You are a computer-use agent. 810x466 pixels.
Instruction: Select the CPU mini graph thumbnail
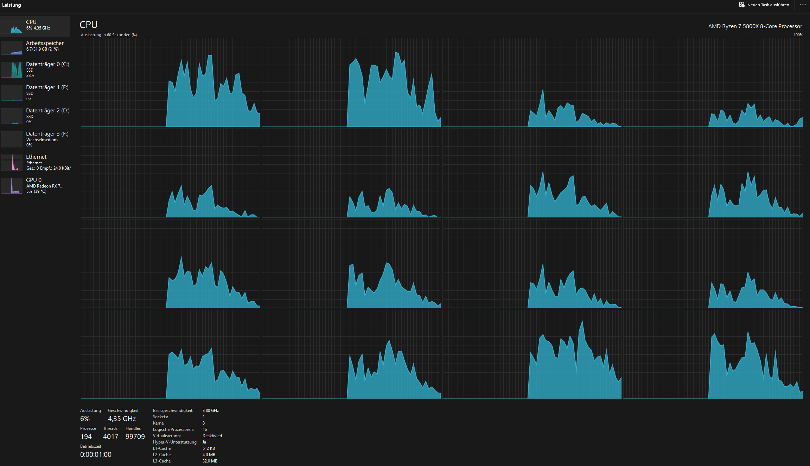click(12, 27)
